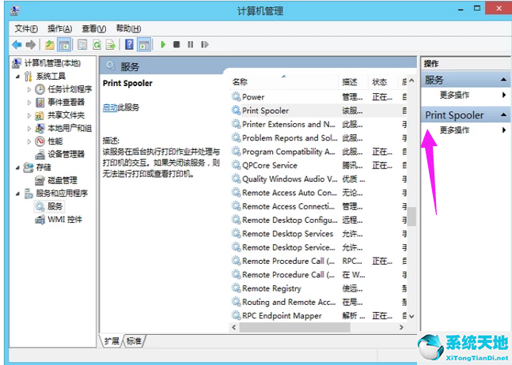This screenshot has height=365, width=512.
Task: Sort by the 名称 column header
Action: pyautogui.click(x=283, y=82)
